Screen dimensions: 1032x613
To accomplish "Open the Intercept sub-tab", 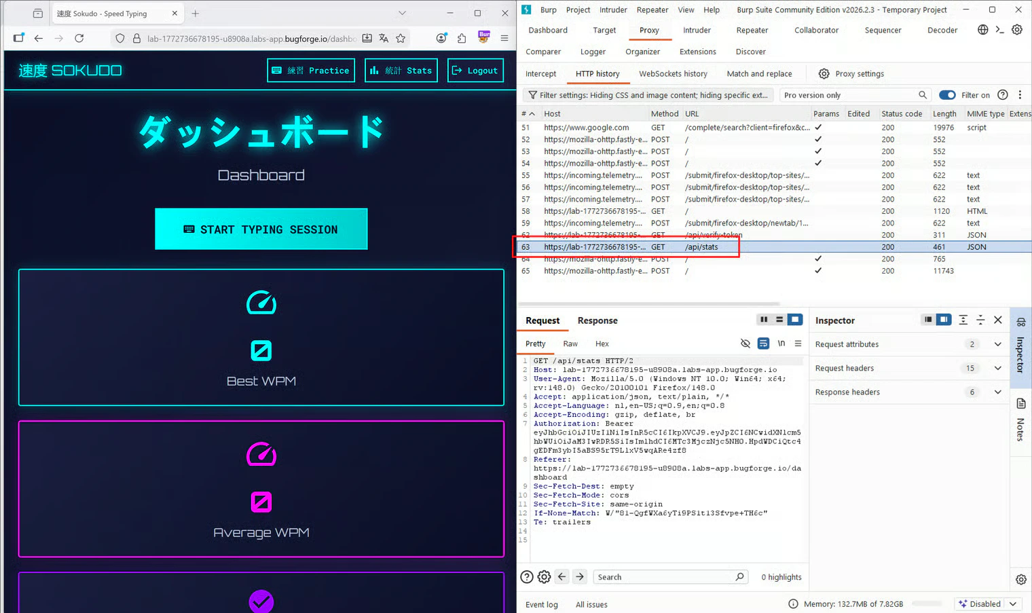I will click(x=541, y=73).
